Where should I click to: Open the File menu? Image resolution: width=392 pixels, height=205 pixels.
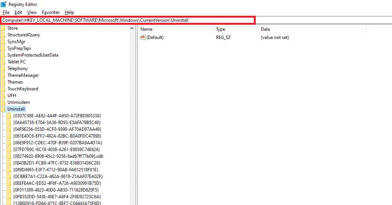pyautogui.click(x=6, y=12)
